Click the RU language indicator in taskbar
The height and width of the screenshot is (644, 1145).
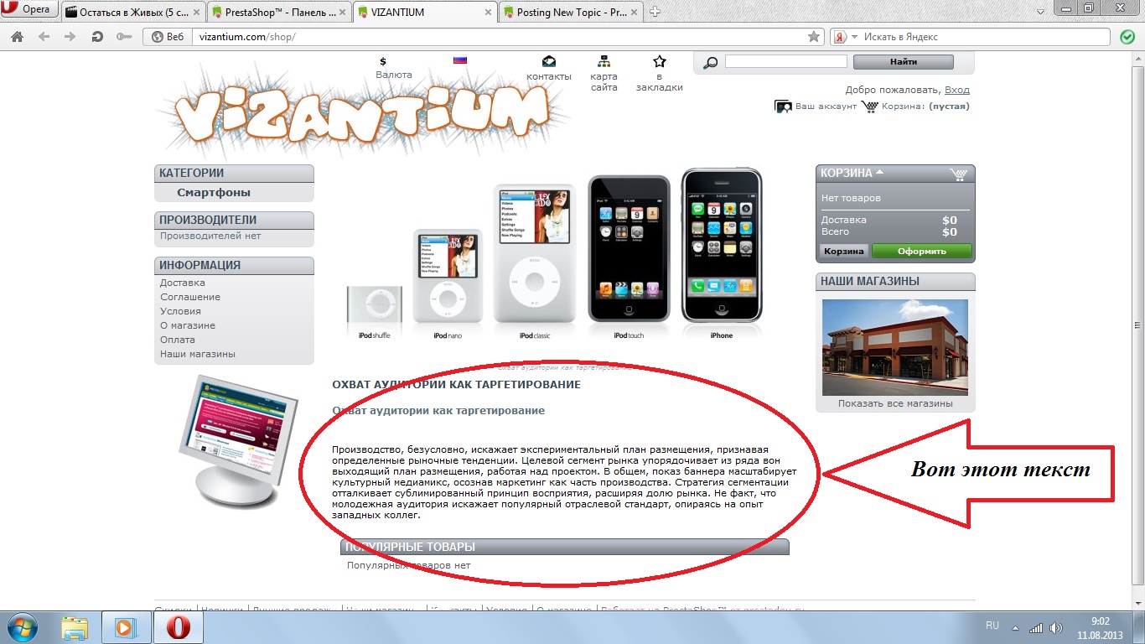(x=992, y=626)
